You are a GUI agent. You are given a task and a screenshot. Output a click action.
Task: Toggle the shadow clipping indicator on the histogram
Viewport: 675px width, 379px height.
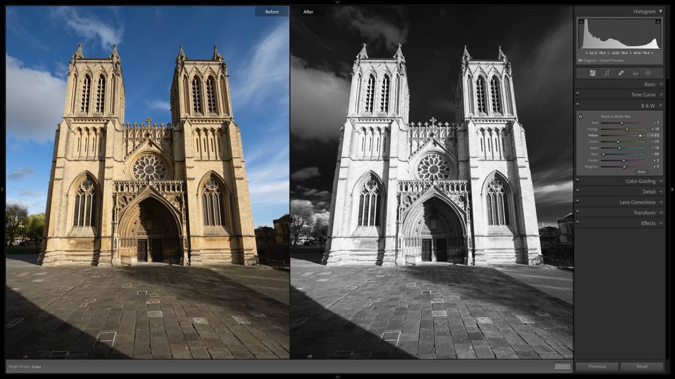581,21
